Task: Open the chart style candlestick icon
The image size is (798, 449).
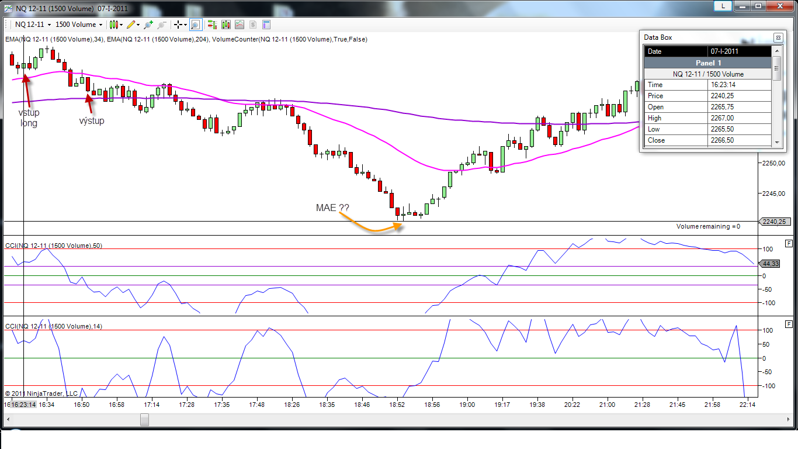Action: (x=114, y=25)
